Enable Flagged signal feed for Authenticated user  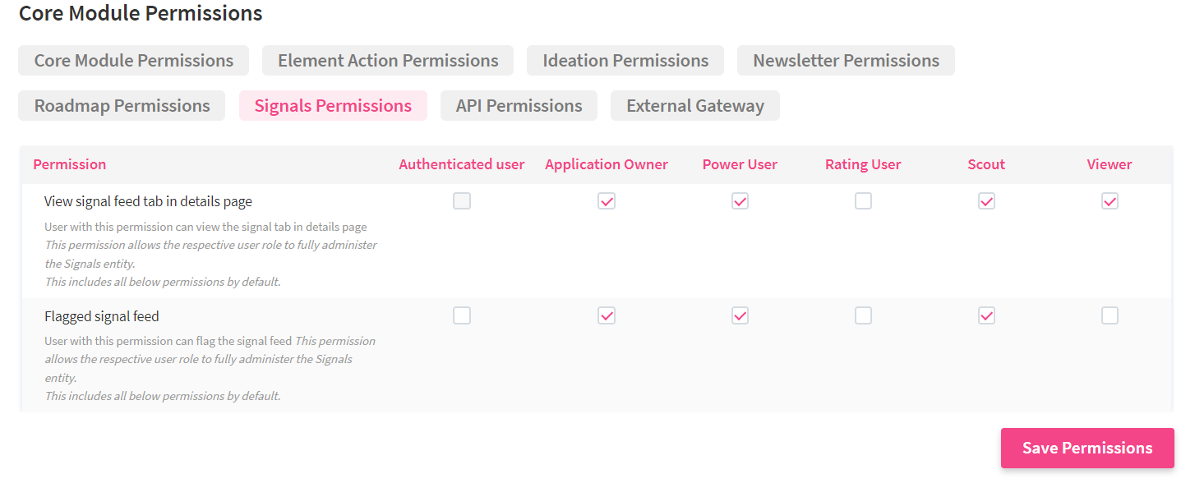pyautogui.click(x=462, y=315)
